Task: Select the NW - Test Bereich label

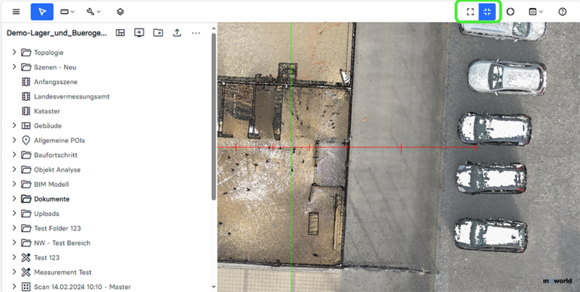Action: click(x=62, y=243)
